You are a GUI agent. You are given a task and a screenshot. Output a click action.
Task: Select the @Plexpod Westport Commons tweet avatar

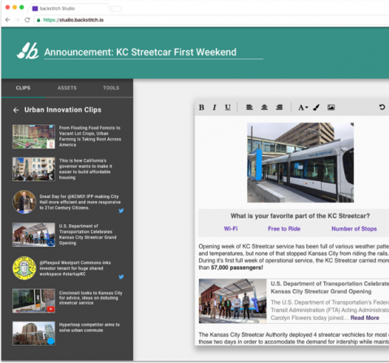tap(24, 268)
